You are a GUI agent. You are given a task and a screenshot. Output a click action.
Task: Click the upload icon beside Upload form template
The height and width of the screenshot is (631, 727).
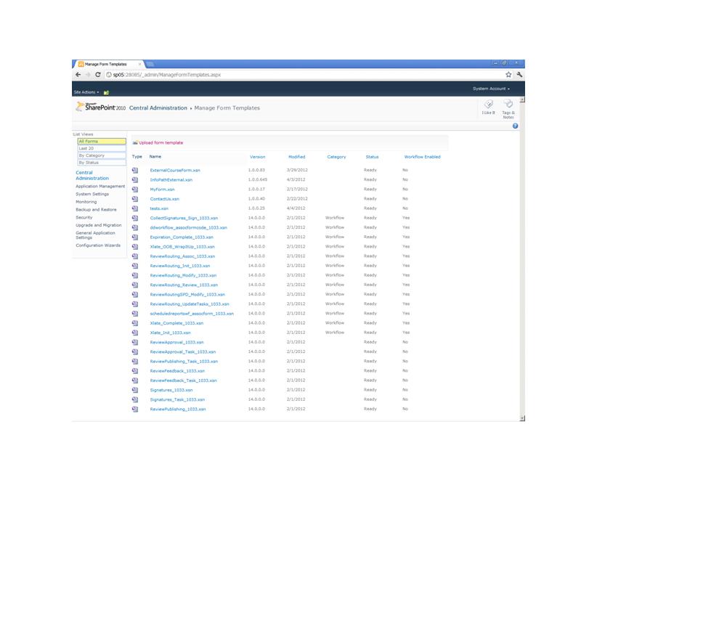(135, 142)
